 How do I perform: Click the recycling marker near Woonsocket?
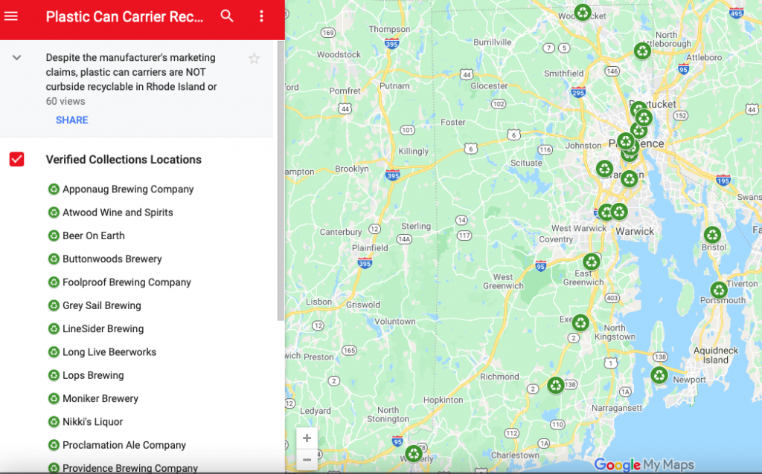583,12
